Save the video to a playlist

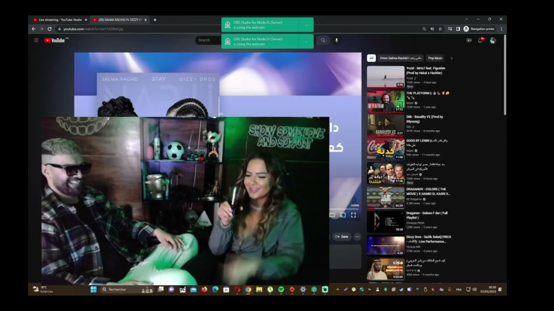point(342,236)
